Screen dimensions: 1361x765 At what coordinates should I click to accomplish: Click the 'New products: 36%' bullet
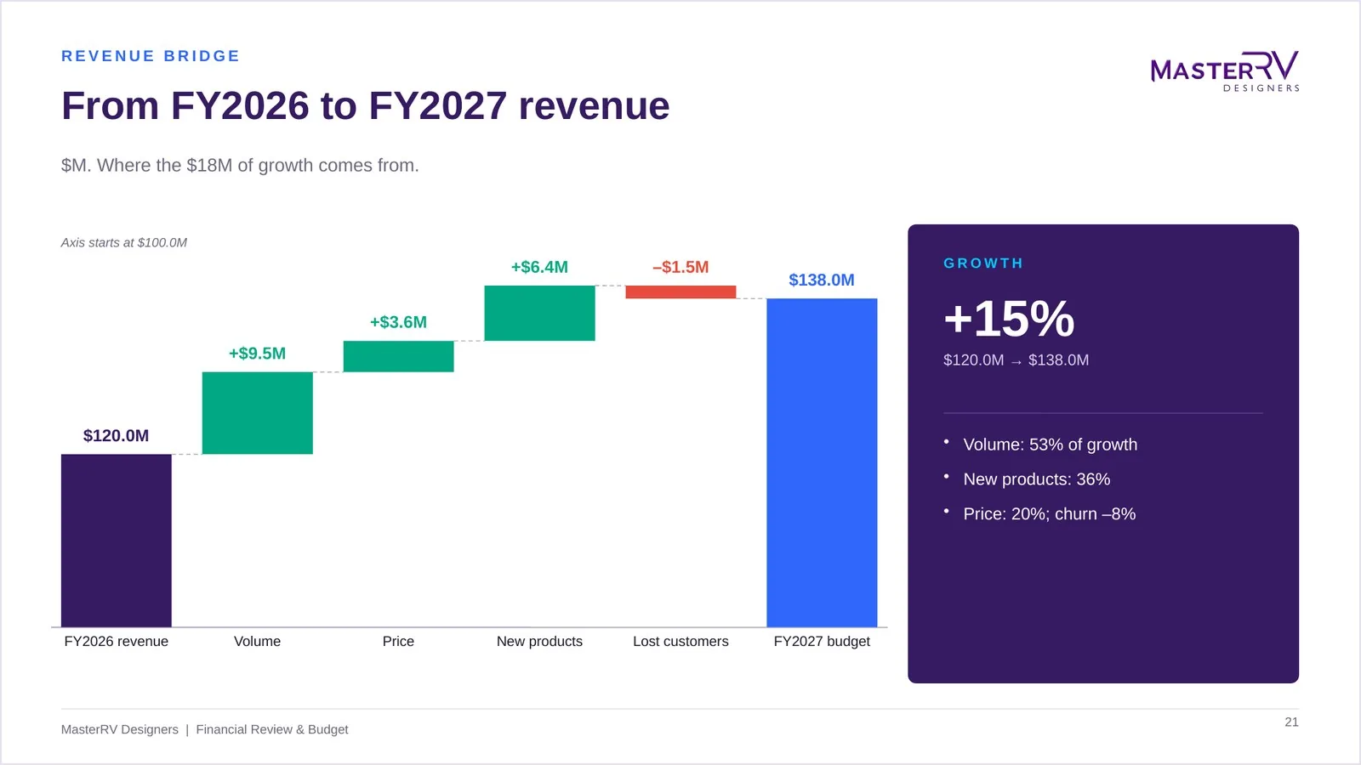(x=1037, y=479)
